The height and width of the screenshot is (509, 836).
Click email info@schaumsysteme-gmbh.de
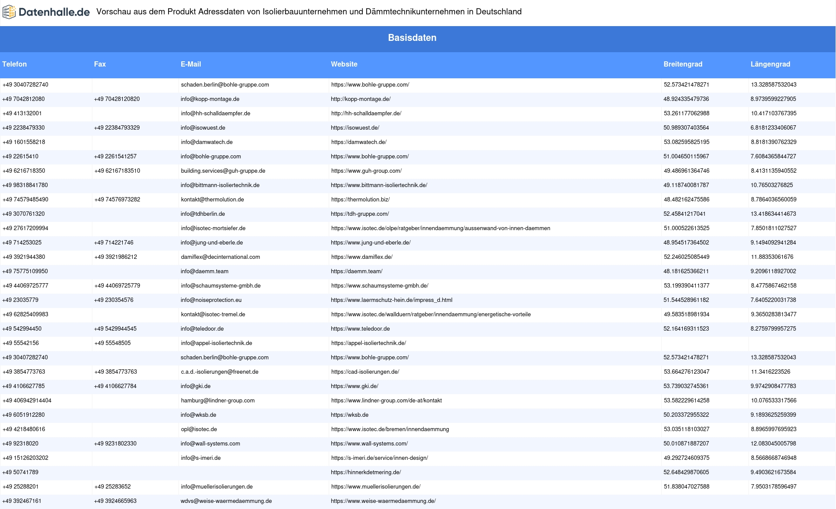click(221, 286)
